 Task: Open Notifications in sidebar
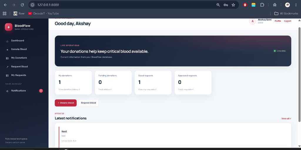19,91
